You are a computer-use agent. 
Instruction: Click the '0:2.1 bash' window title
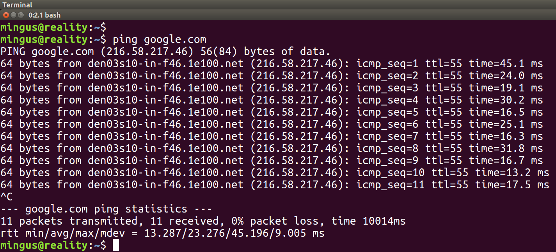coord(44,15)
